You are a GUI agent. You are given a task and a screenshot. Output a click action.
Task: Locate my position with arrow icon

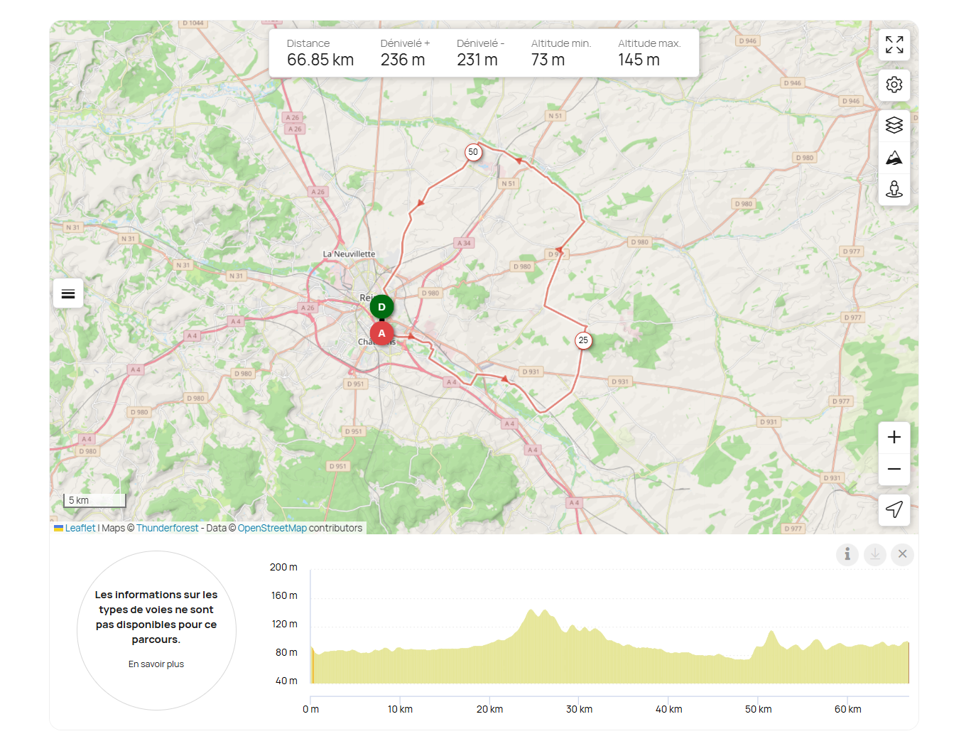point(894,509)
